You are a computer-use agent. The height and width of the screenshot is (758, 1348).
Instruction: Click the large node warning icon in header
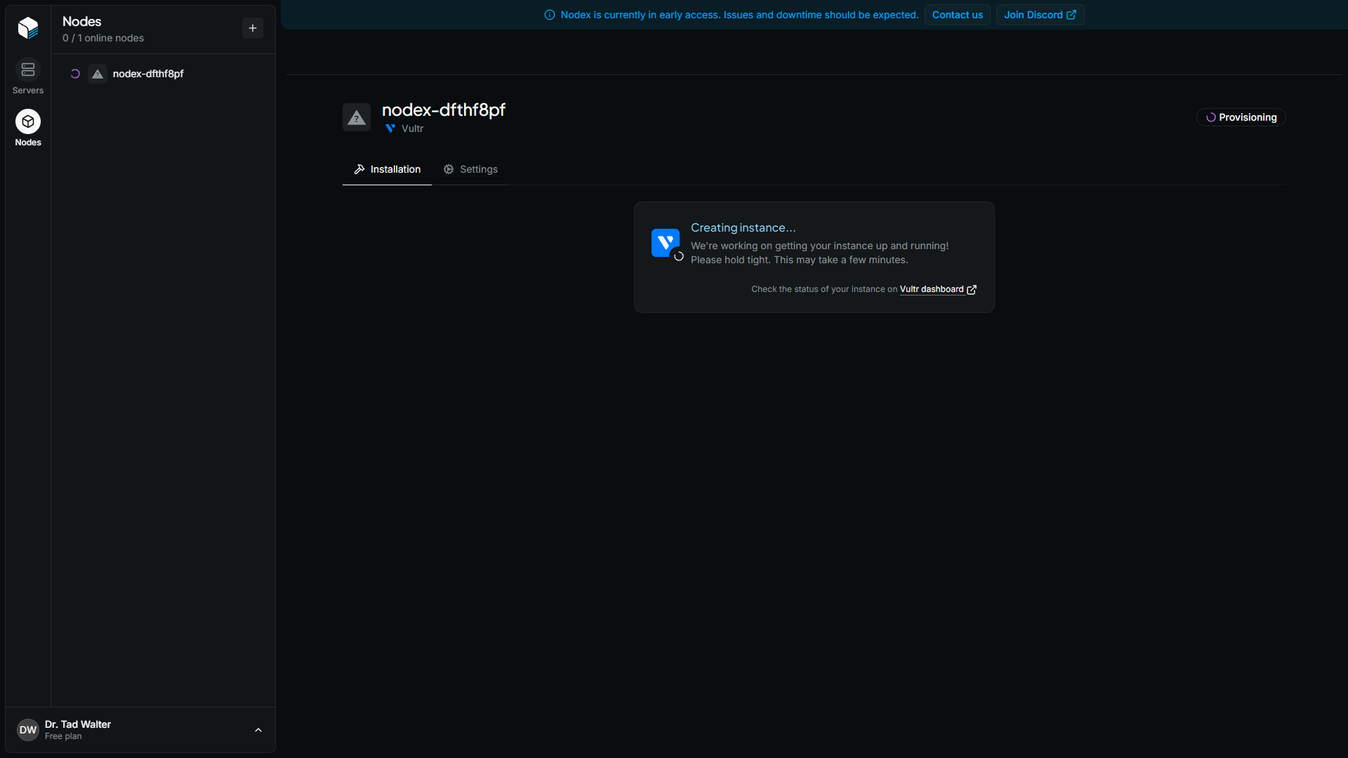[x=357, y=117]
